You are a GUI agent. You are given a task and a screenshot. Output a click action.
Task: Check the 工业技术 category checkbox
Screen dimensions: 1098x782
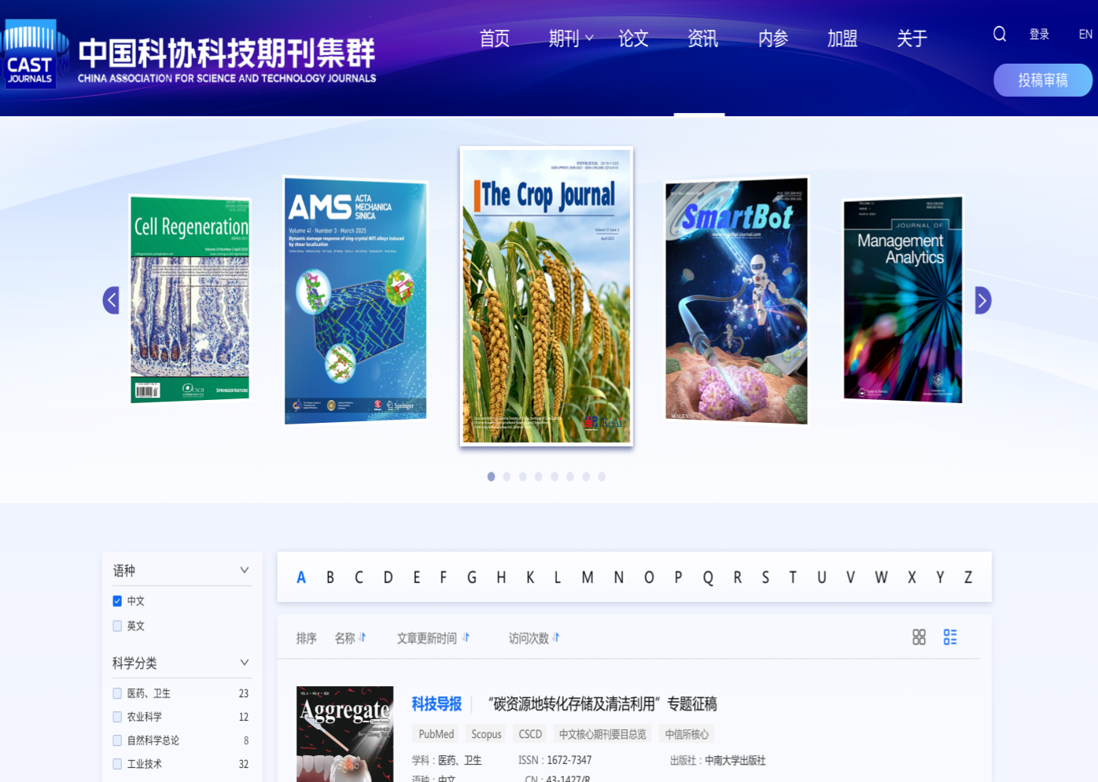[117, 764]
